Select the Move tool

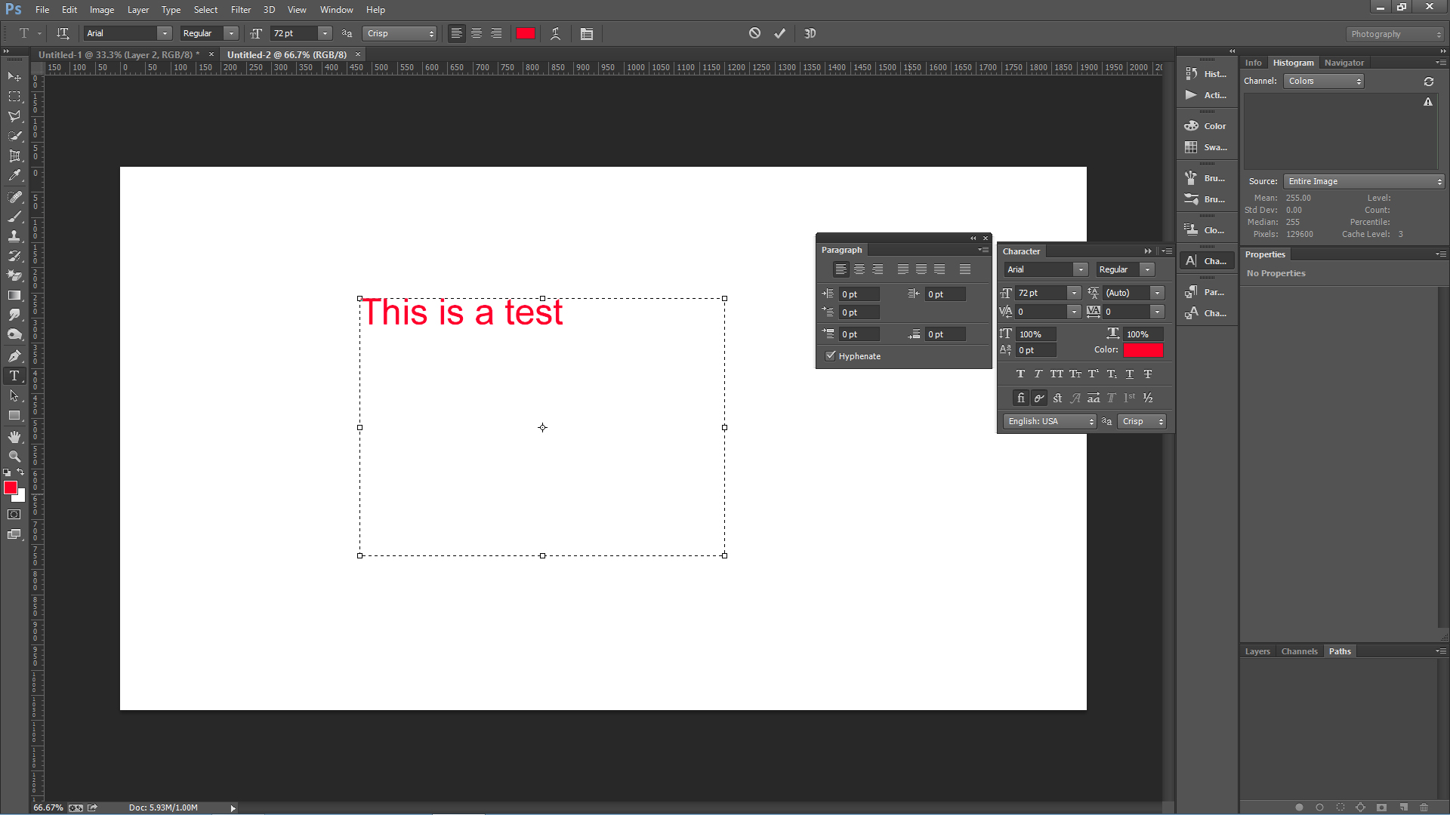click(14, 77)
